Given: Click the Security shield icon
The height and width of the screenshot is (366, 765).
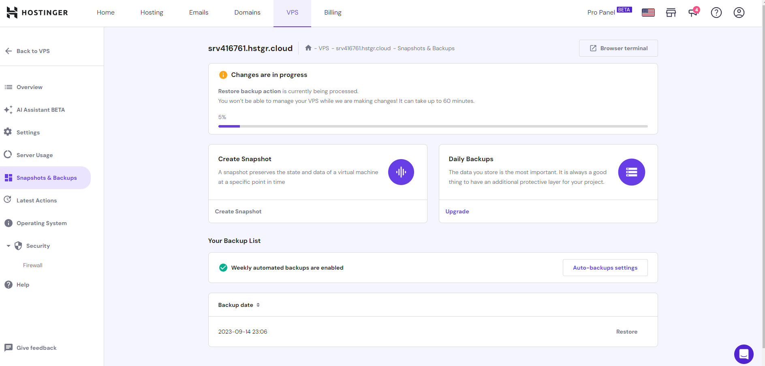Looking at the screenshot, I should pos(18,246).
